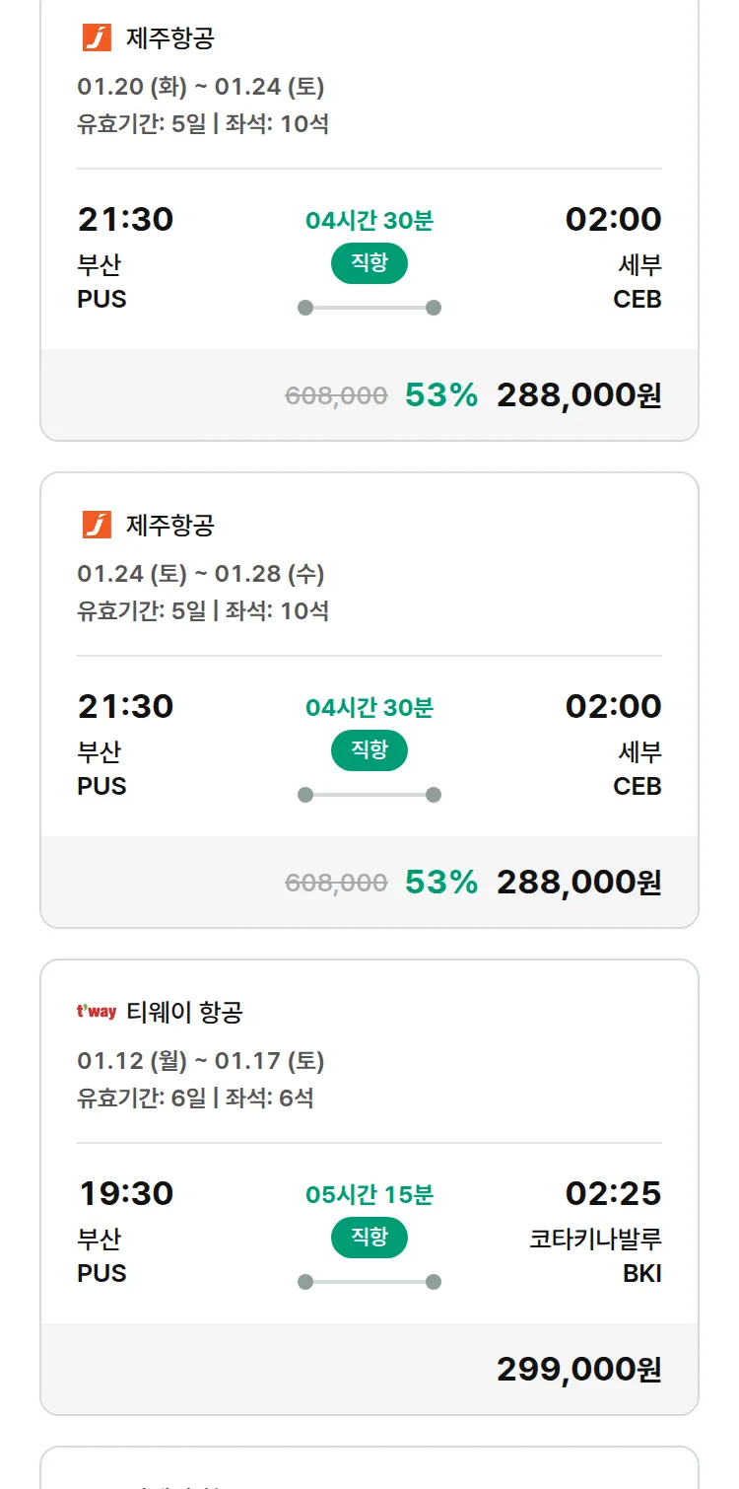Image resolution: width=739 pixels, height=1489 pixels.
Task: Open the 01.20 (화) ~ 01.24 (토) date range
Action: coord(201,87)
